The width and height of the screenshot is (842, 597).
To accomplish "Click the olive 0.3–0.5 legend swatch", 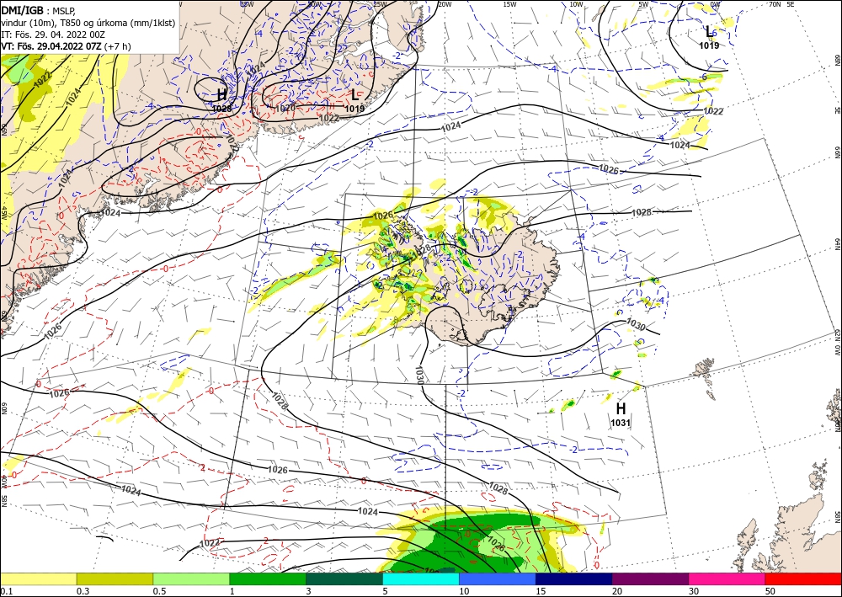I will pos(115,578).
